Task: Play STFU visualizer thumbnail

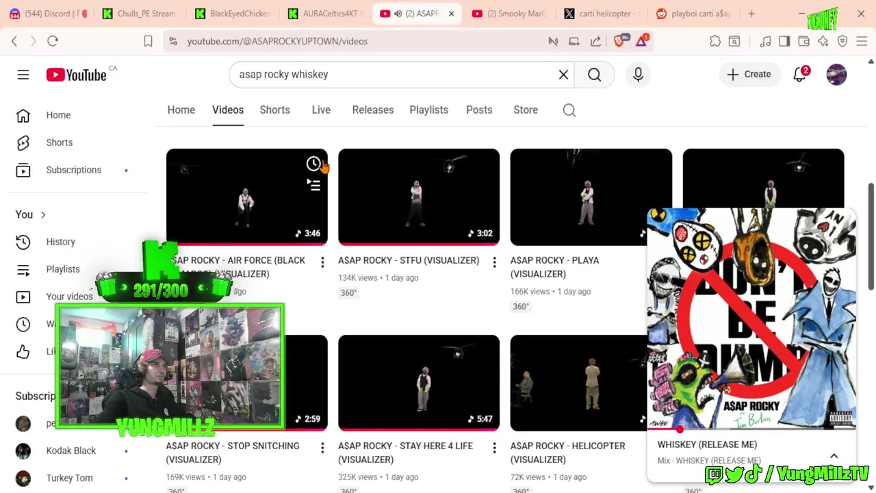Action: pos(419,197)
